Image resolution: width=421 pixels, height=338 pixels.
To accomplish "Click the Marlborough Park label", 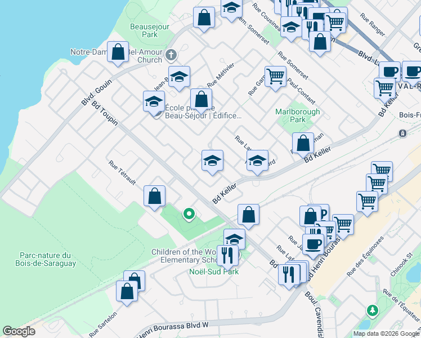I will 298,115.
